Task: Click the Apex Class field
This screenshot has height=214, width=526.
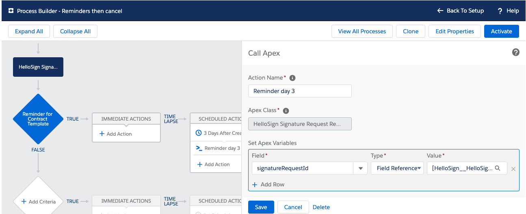Action: pyautogui.click(x=300, y=124)
